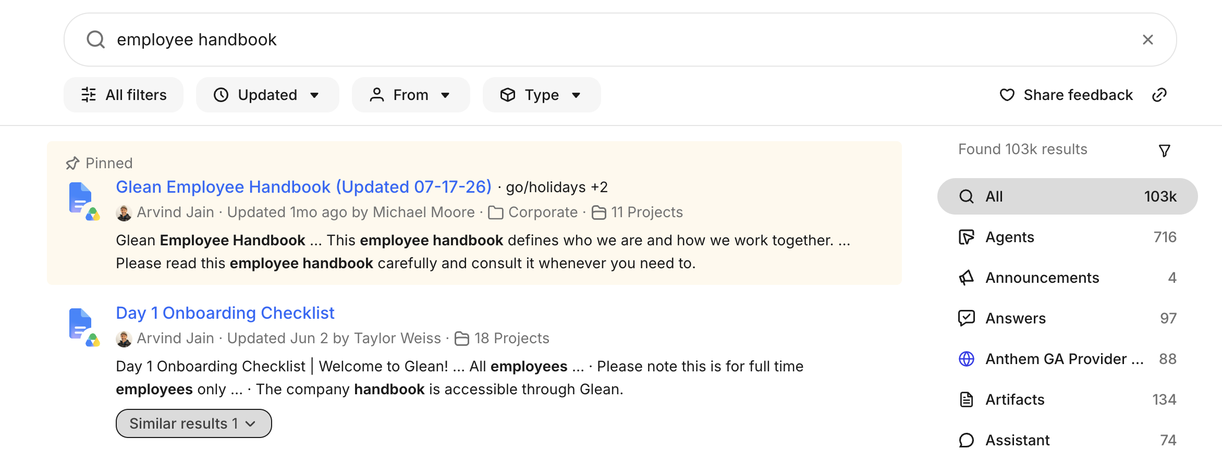Clear the search query with the X
Screen dimensions: 1222x450
tap(1147, 40)
